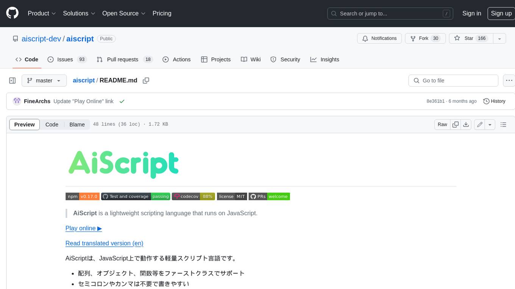This screenshot has height=289, width=515.
Task: Sign in to GitHub
Action: pyautogui.click(x=471, y=13)
